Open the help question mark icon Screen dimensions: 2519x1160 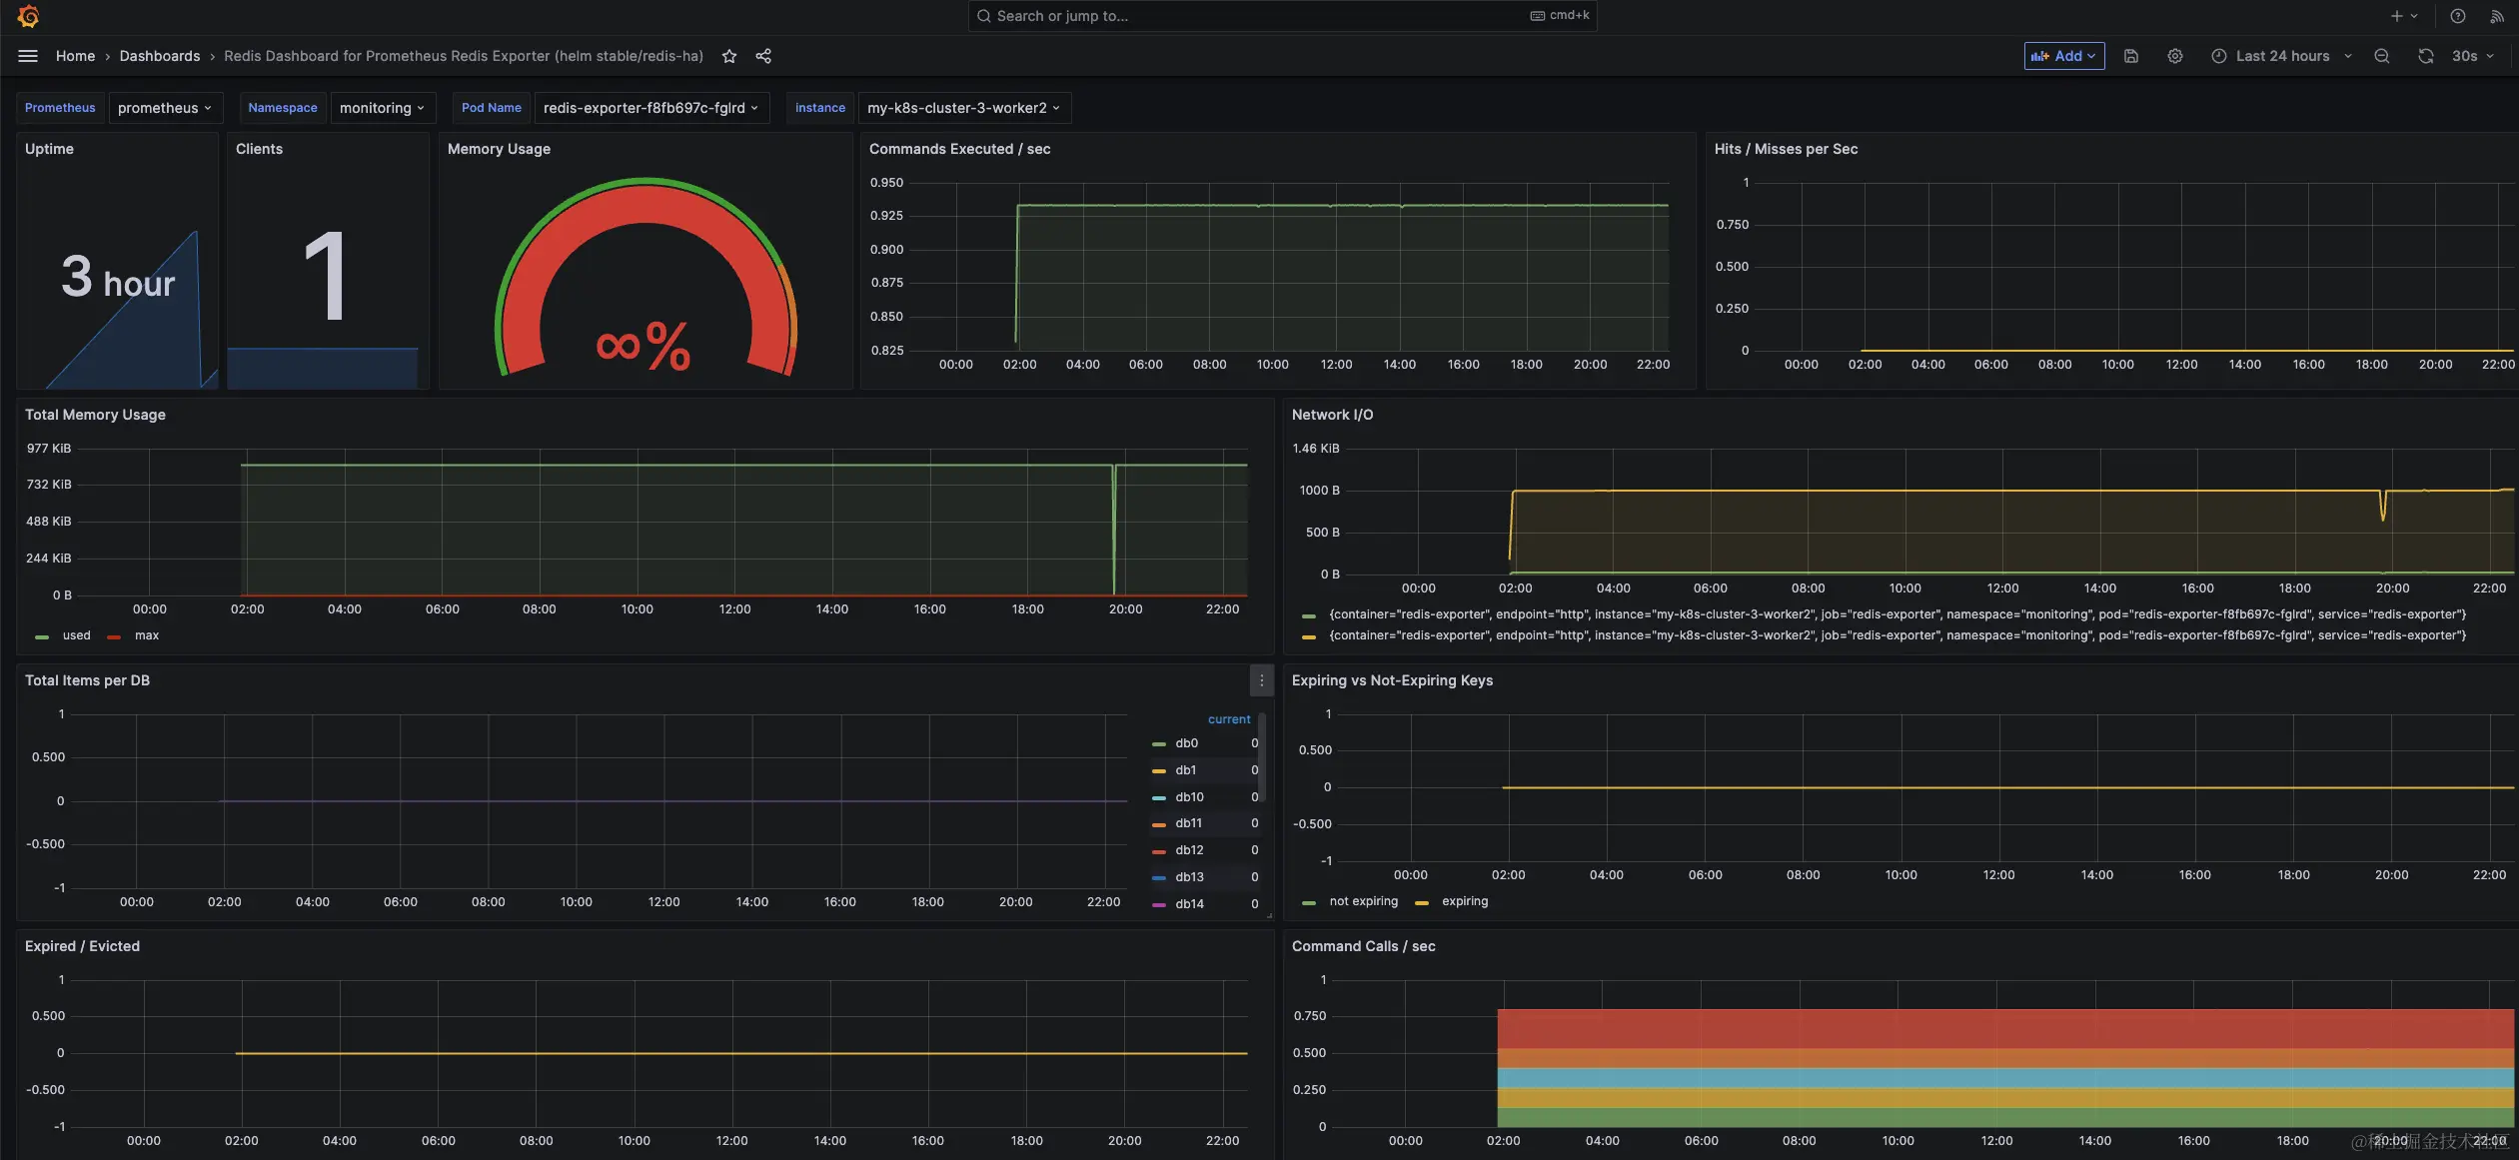pyautogui.click(x=2458, y=16)
